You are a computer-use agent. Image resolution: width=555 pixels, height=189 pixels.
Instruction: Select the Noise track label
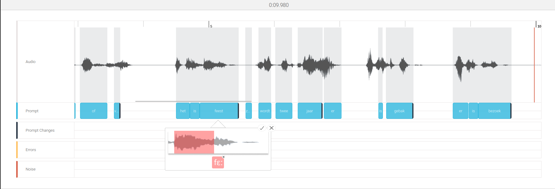click(31, 169)
